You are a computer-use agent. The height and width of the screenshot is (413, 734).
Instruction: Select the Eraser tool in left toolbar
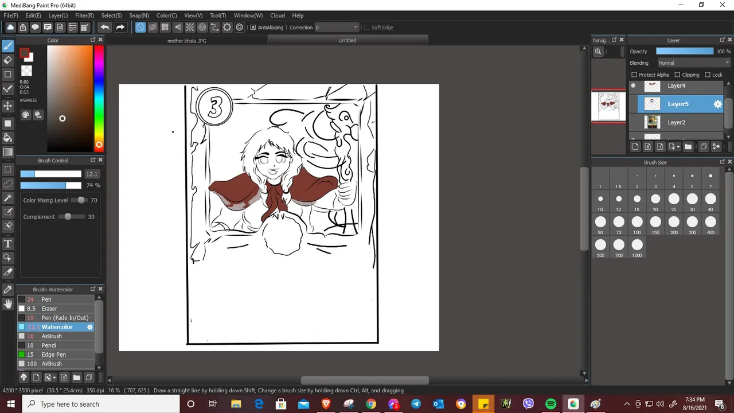(8, 60)
